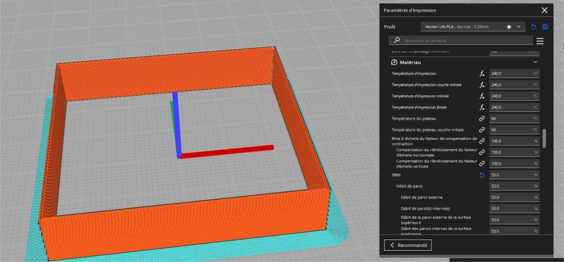The height and width of the screenshot is (262, 564).
Task: Edit the Débit de paroi value field
Action: pyautogui.click(x=514, y=186)
